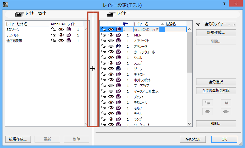Viewport: 245px width, 148px height.
Task: Select the モジュール layer name
Action: click(141, 103)
